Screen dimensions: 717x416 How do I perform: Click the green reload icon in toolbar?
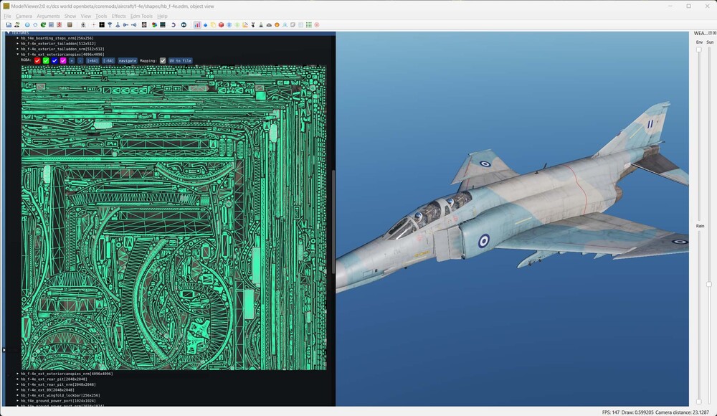pos(43,25)
